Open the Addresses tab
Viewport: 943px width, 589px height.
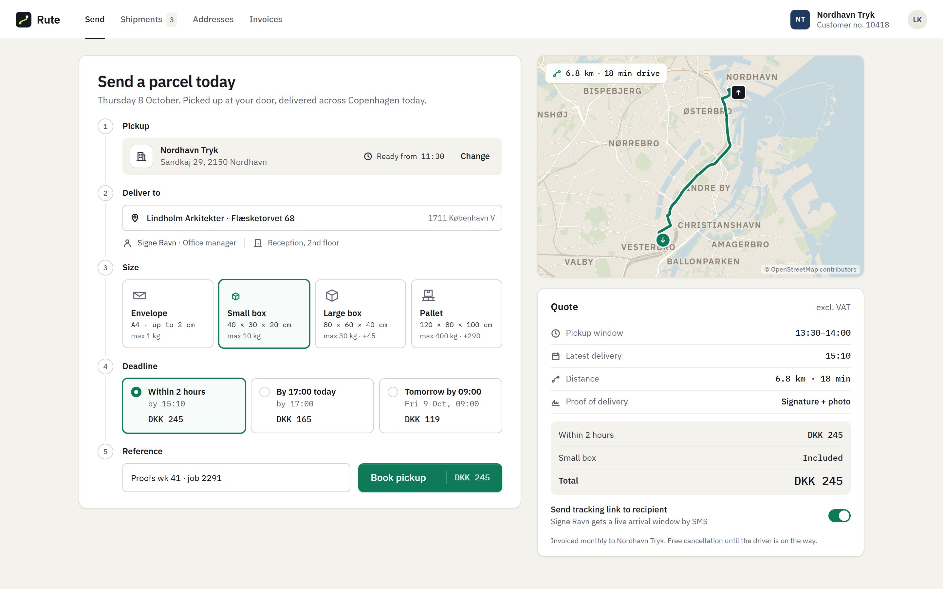tap(213, 20)
